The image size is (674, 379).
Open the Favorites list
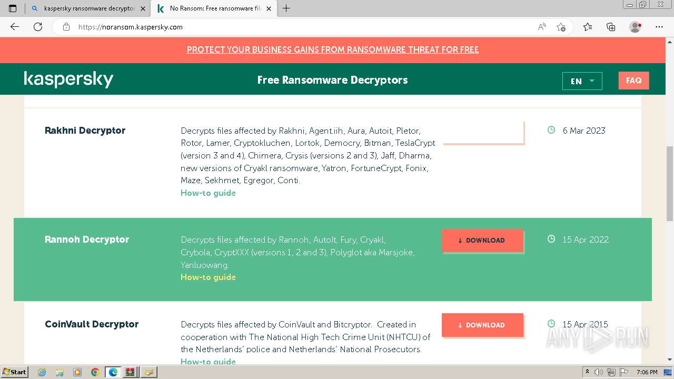click(588, 27)
